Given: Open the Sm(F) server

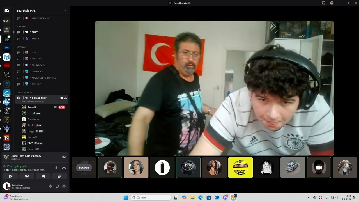Looking at the screenshot, I should pyautogui.click(x=7, y=21).
